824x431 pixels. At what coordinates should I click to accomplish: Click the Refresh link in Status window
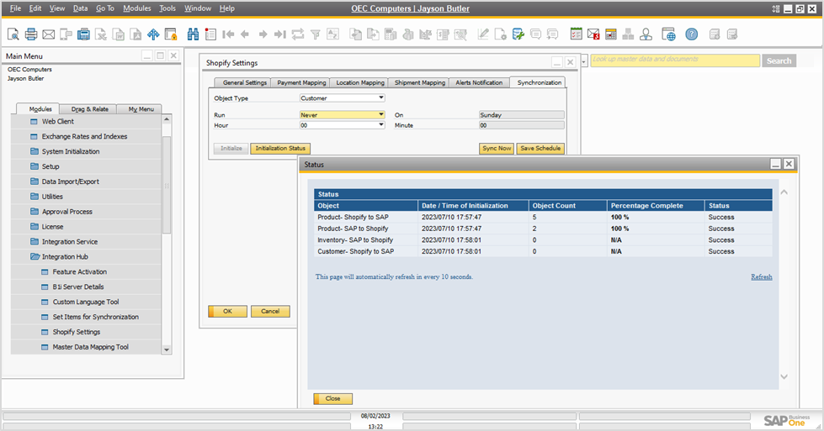[761, 276]
